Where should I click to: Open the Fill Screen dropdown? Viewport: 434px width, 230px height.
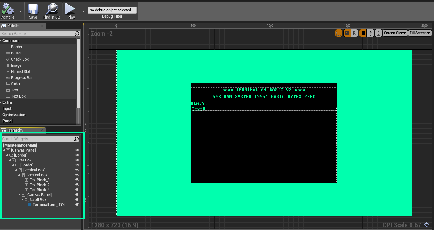coord(420,33)
